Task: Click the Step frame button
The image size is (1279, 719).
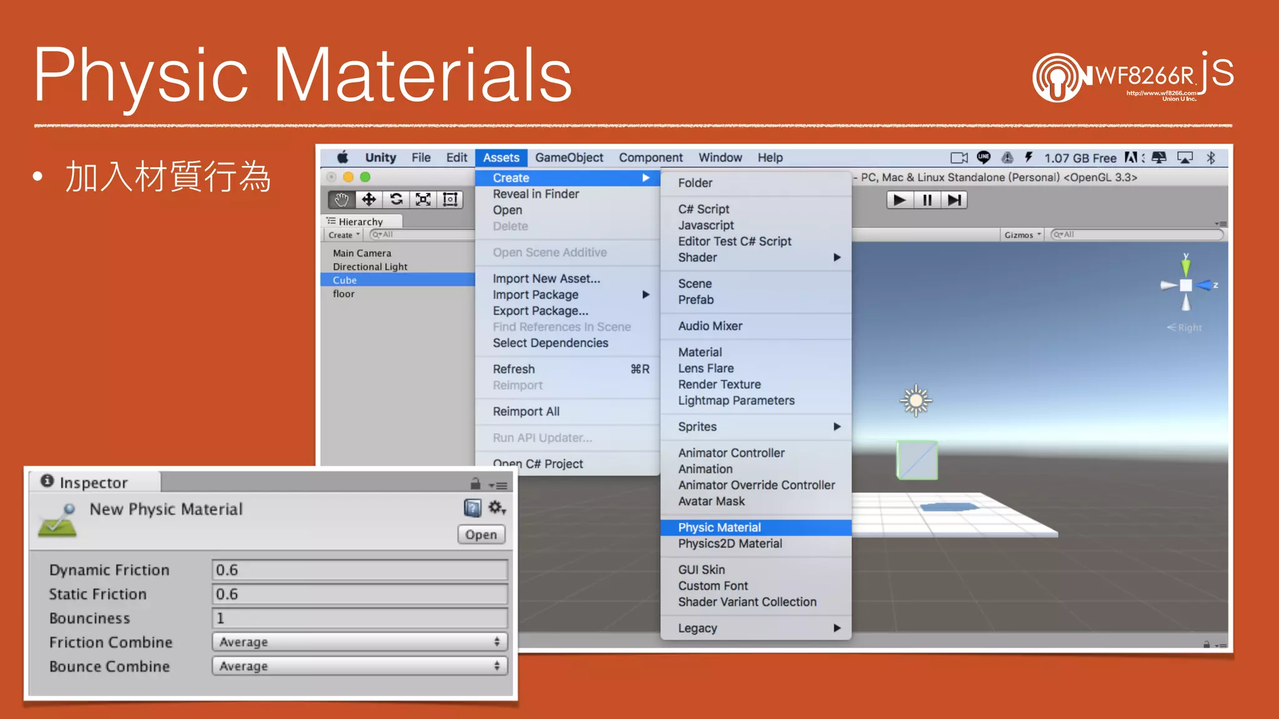Action: tap(954, 200)
